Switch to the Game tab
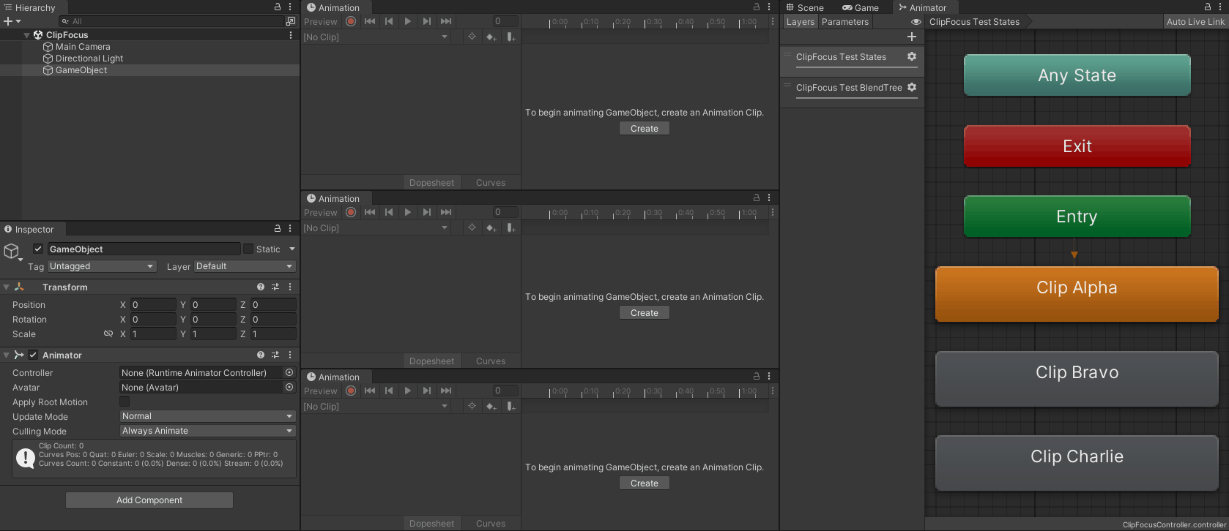 click(x=861, y=7)
